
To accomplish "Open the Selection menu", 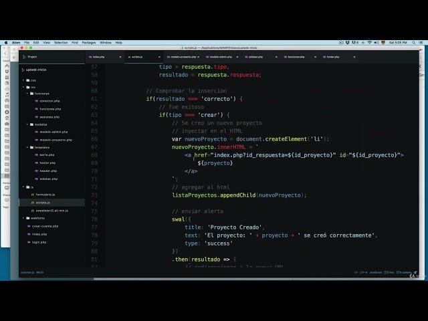I will 60,42.
